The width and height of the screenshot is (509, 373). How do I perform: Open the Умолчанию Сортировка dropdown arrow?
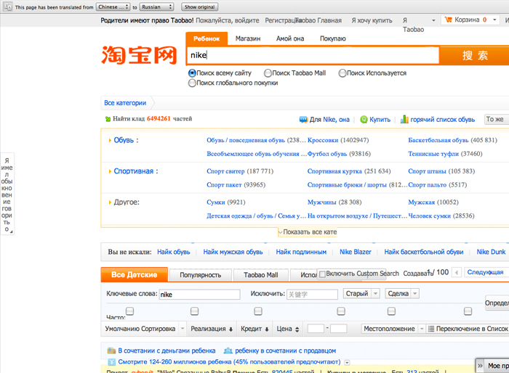pyautogui.click(x=183, y=329)
